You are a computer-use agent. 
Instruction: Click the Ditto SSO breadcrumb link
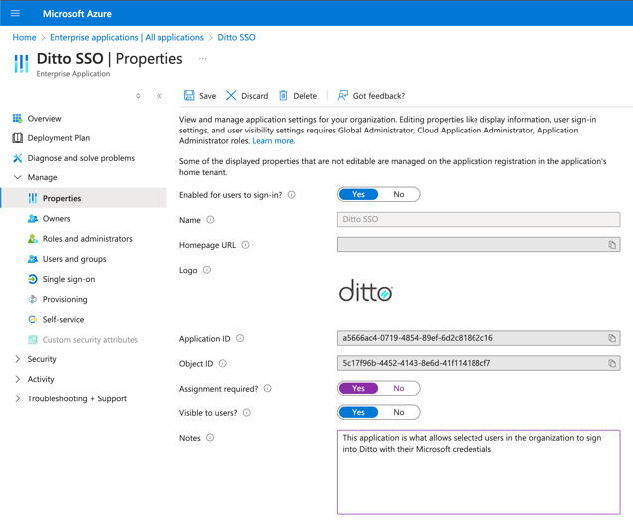pyautogui.click(x=236, y=37)
